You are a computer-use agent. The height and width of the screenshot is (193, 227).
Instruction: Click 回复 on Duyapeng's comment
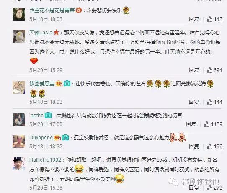(x=194, y=146)
